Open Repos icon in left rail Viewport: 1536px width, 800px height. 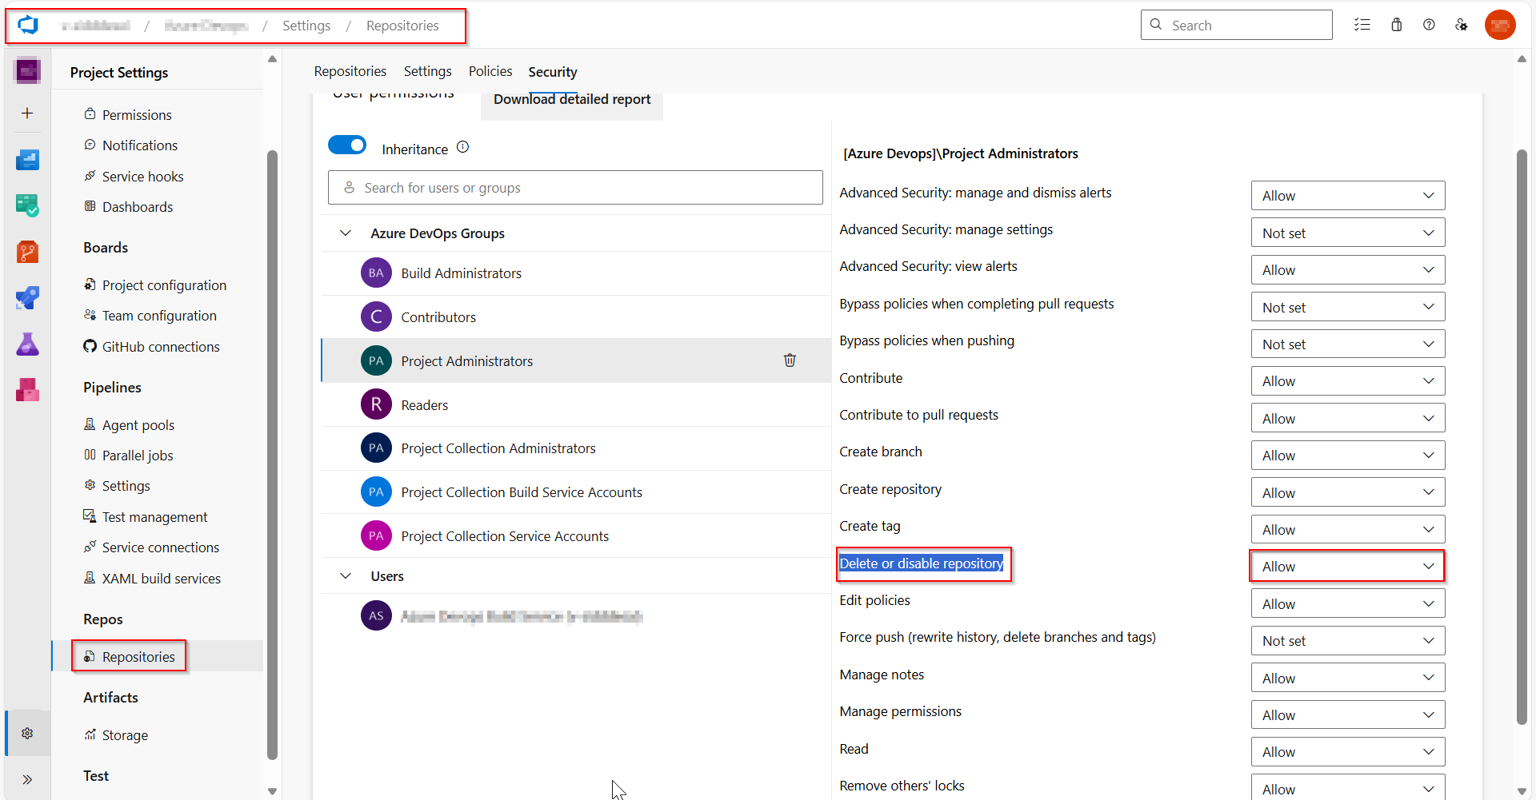pyautogui.click(x=27, y=252)
